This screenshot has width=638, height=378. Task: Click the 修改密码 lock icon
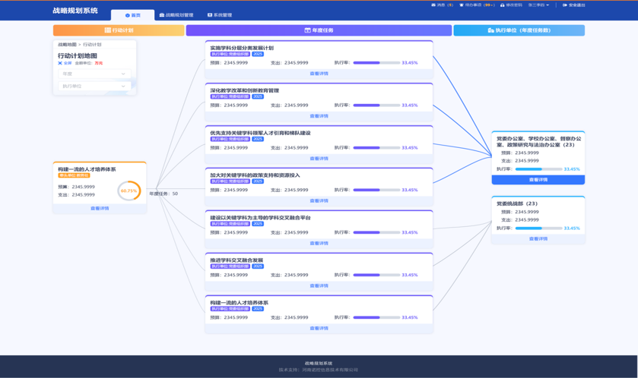pos(502,5)
